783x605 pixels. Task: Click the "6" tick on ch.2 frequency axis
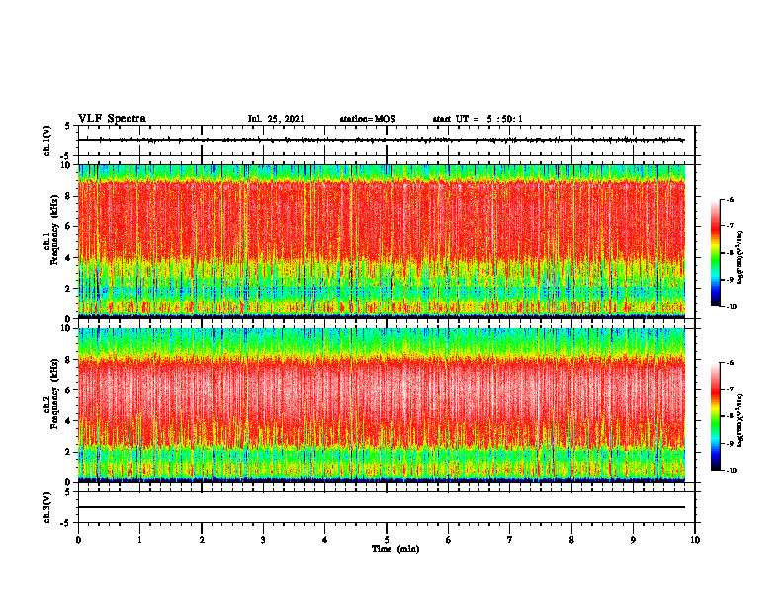tap(70, 390)
